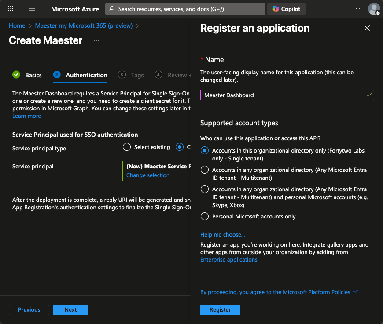Click the Change selection link
This screenshot has height=324, width=383.
(148, 175)
